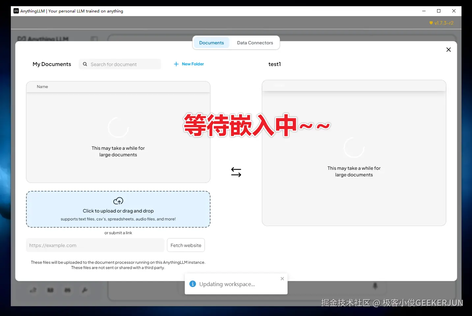The height and width of the screenshot is (316, 472).
Task: Dismiss the Updating workspace notification
Action: 282,279
